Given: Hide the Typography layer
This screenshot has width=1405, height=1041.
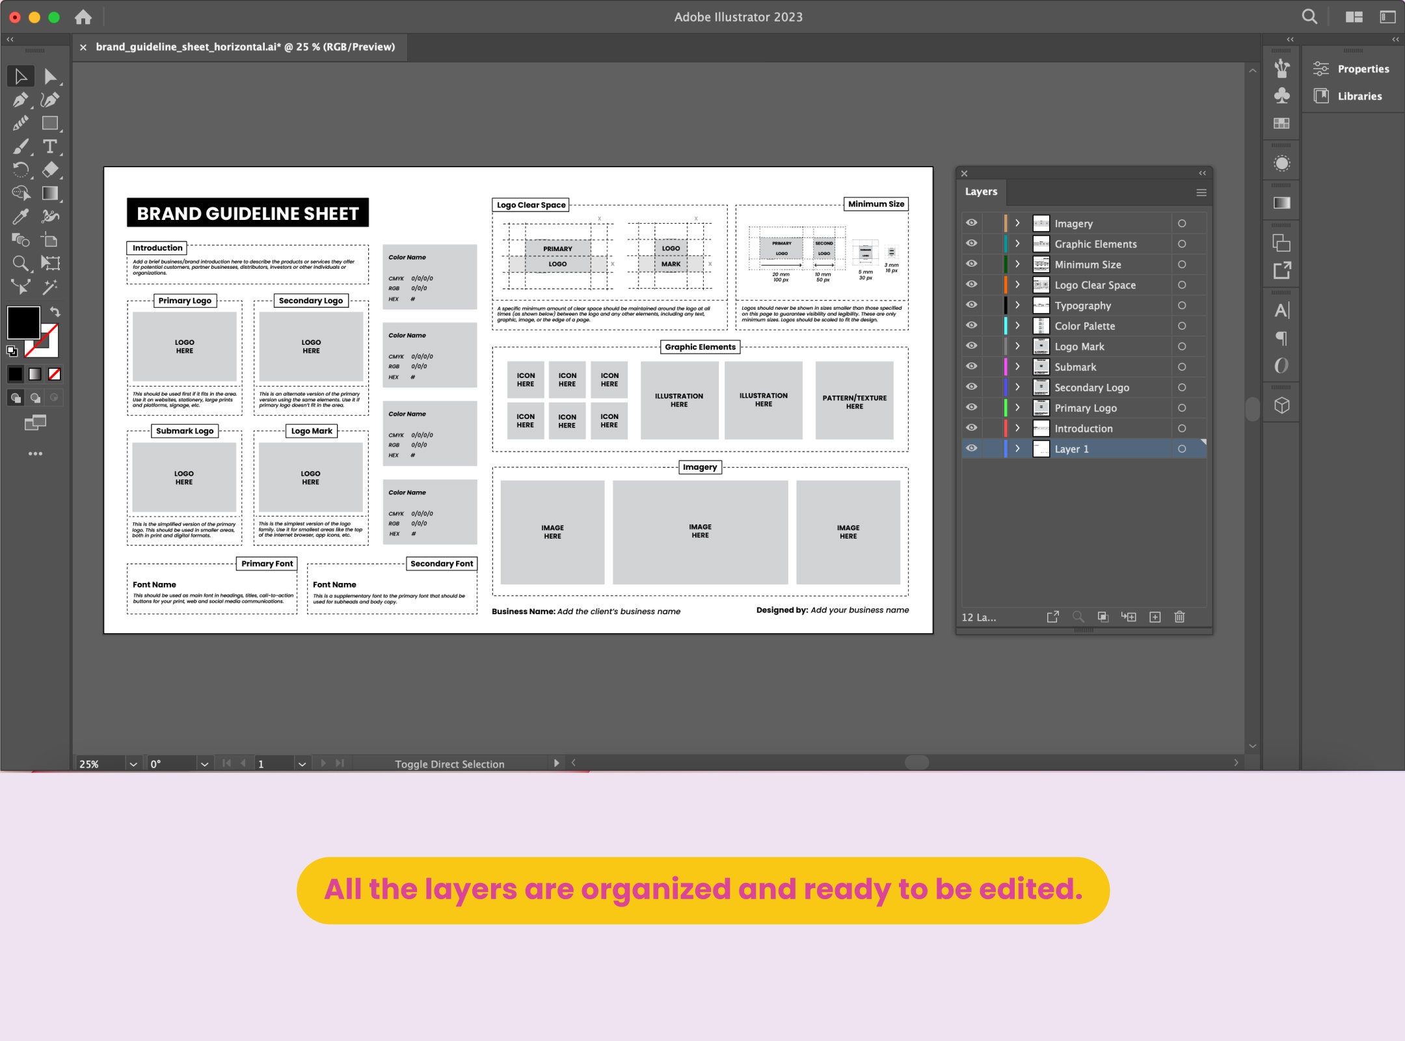Looking at the screenshot, I should point(971,305).
